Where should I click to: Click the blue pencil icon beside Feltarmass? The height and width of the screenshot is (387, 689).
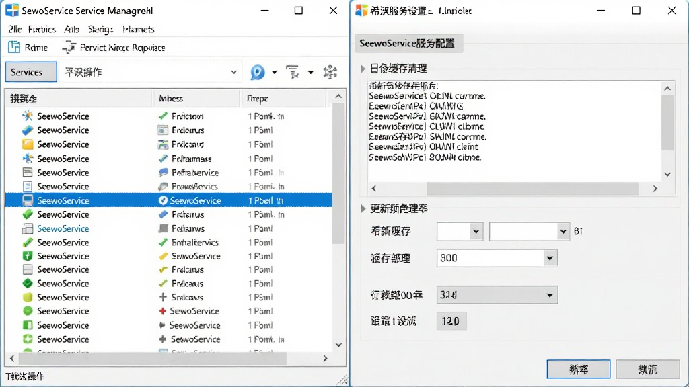point(163,159)
